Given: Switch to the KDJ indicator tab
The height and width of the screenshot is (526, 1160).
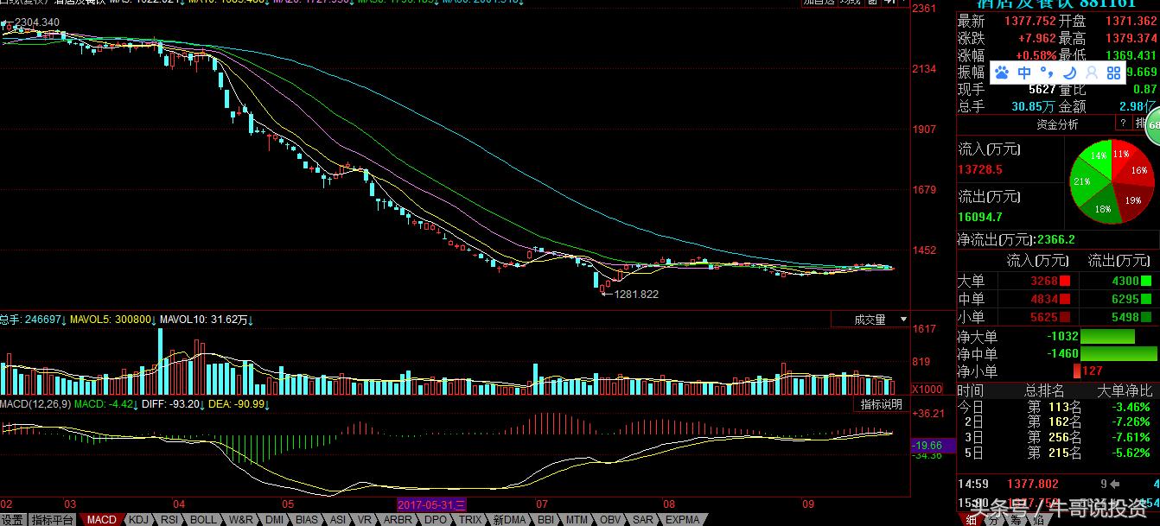Looking at the screenshot, I should coord(138,519).
